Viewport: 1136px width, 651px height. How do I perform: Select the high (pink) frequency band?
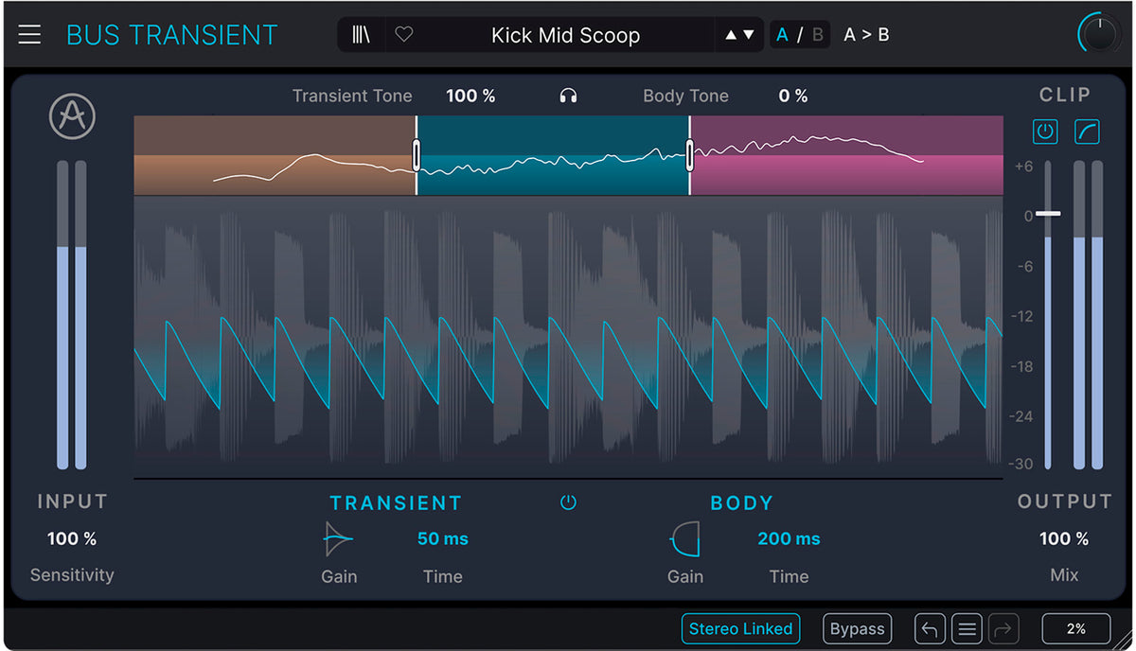(846, 155)
